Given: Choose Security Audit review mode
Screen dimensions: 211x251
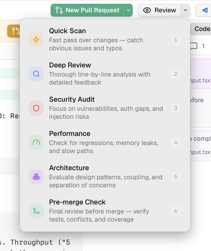Looking at the screenshot, I should point(105,108).
